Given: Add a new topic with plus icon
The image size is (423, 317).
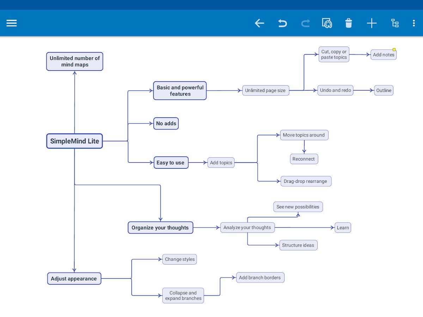Looking at the screenshot, I should (372, 23).
